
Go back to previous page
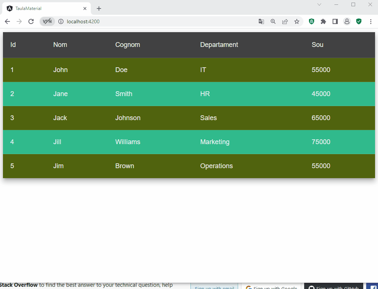[x=7, y=21]
